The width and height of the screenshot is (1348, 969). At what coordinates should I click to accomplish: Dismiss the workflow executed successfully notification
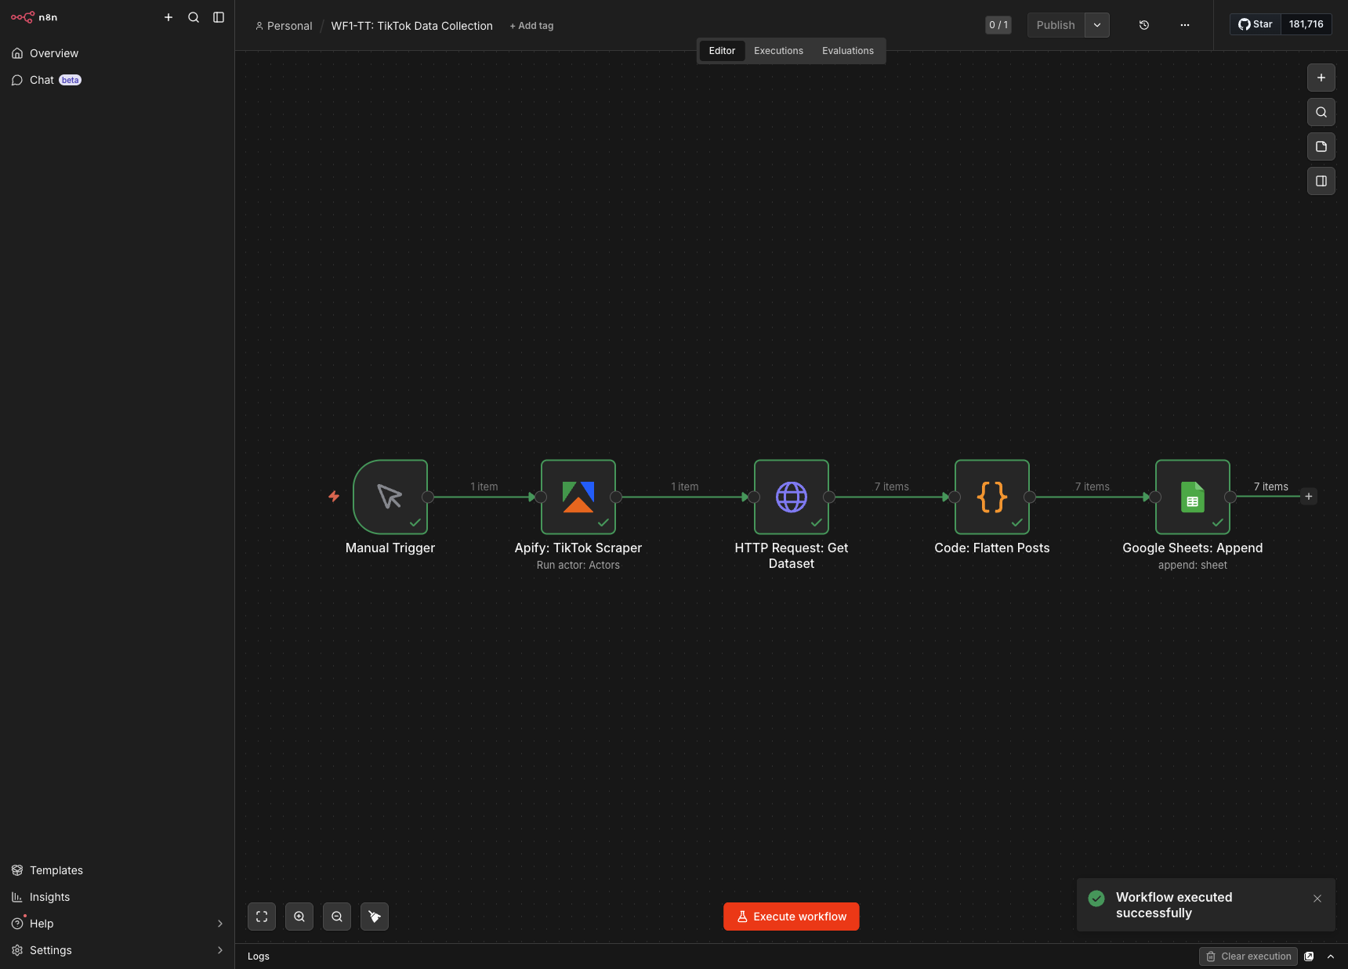click(1317, 898)
